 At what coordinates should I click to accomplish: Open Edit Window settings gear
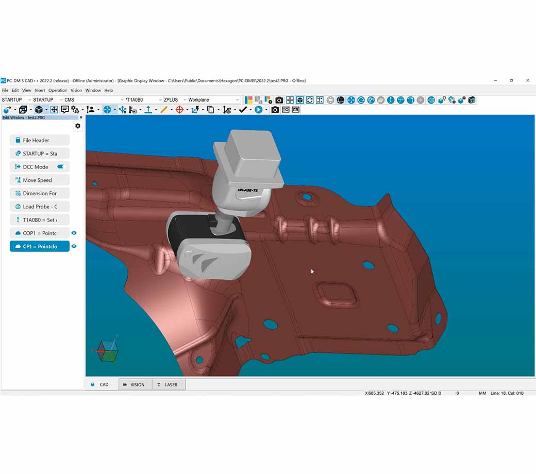click(78, 126)
